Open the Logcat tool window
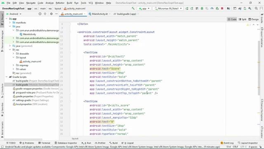The width and height of the screenshot is (264, 149). pyautogui.click(x=127, y=143)
